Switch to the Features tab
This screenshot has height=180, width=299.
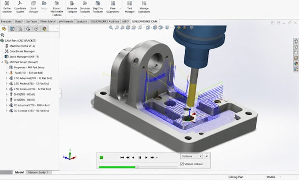[x=6, y=21]
